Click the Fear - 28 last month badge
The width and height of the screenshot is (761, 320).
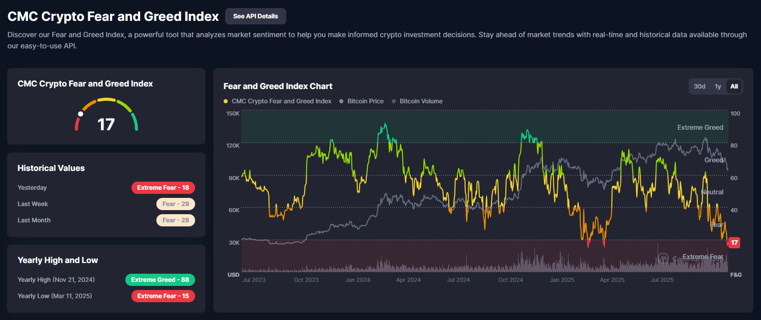175,220
